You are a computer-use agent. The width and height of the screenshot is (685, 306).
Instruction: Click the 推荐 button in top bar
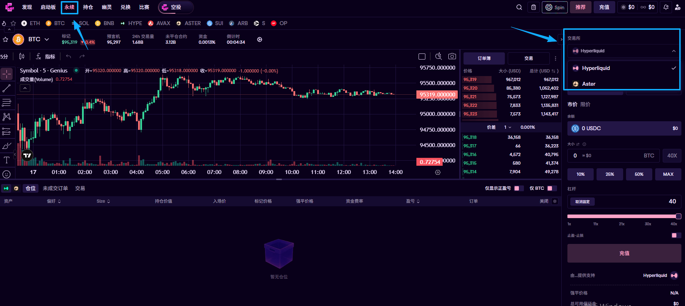pos(580,7)
